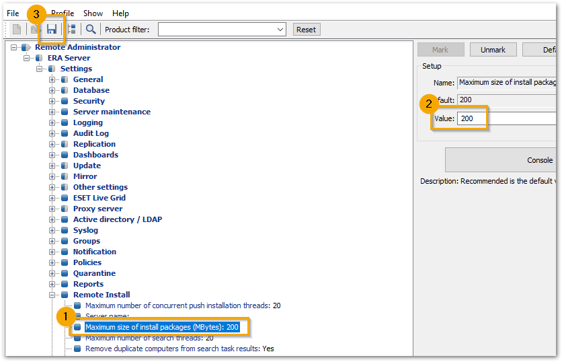This screenshot has height=362, width=562.
Task: Collapse the Settings node
Action: 40,69
